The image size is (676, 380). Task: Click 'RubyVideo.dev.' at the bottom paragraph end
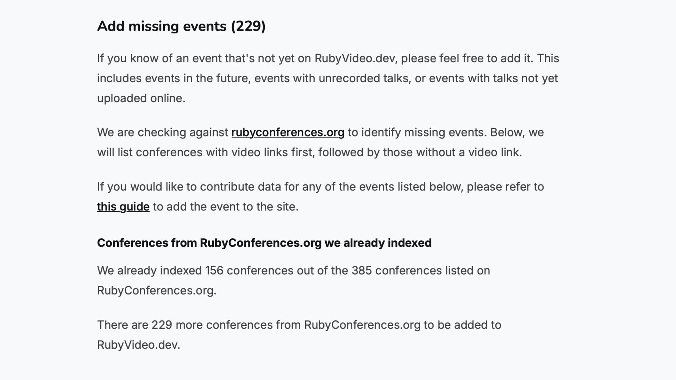138,344
